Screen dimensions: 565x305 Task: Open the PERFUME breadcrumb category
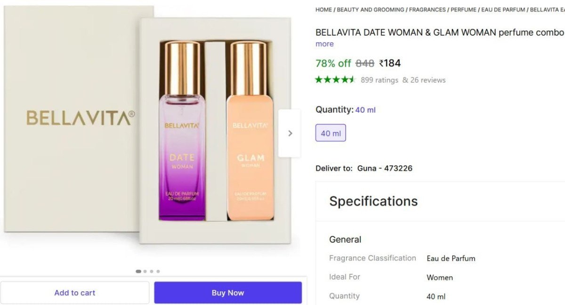(x=463, y=9)
